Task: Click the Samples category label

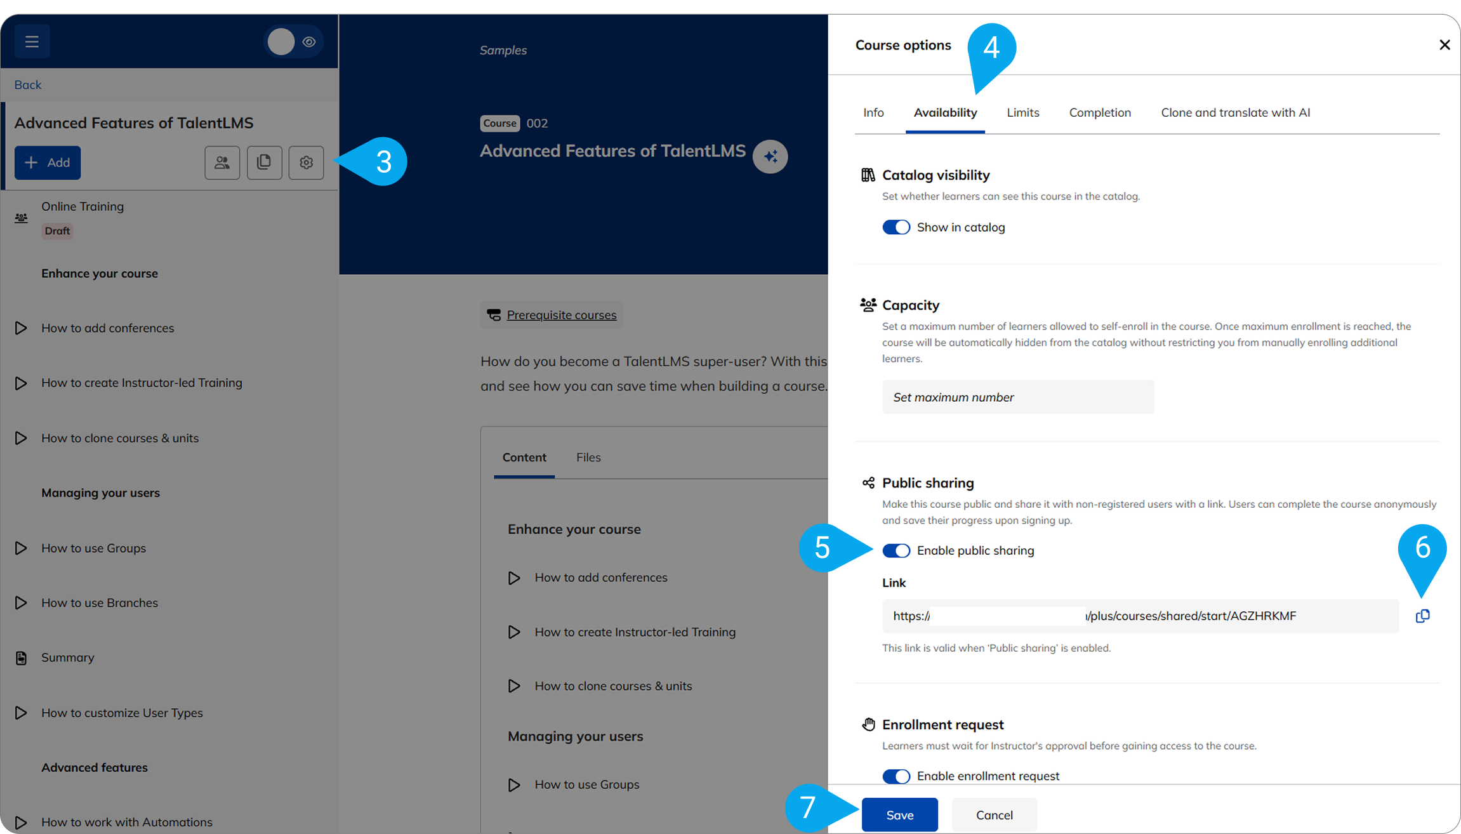Action: [503, 50]
